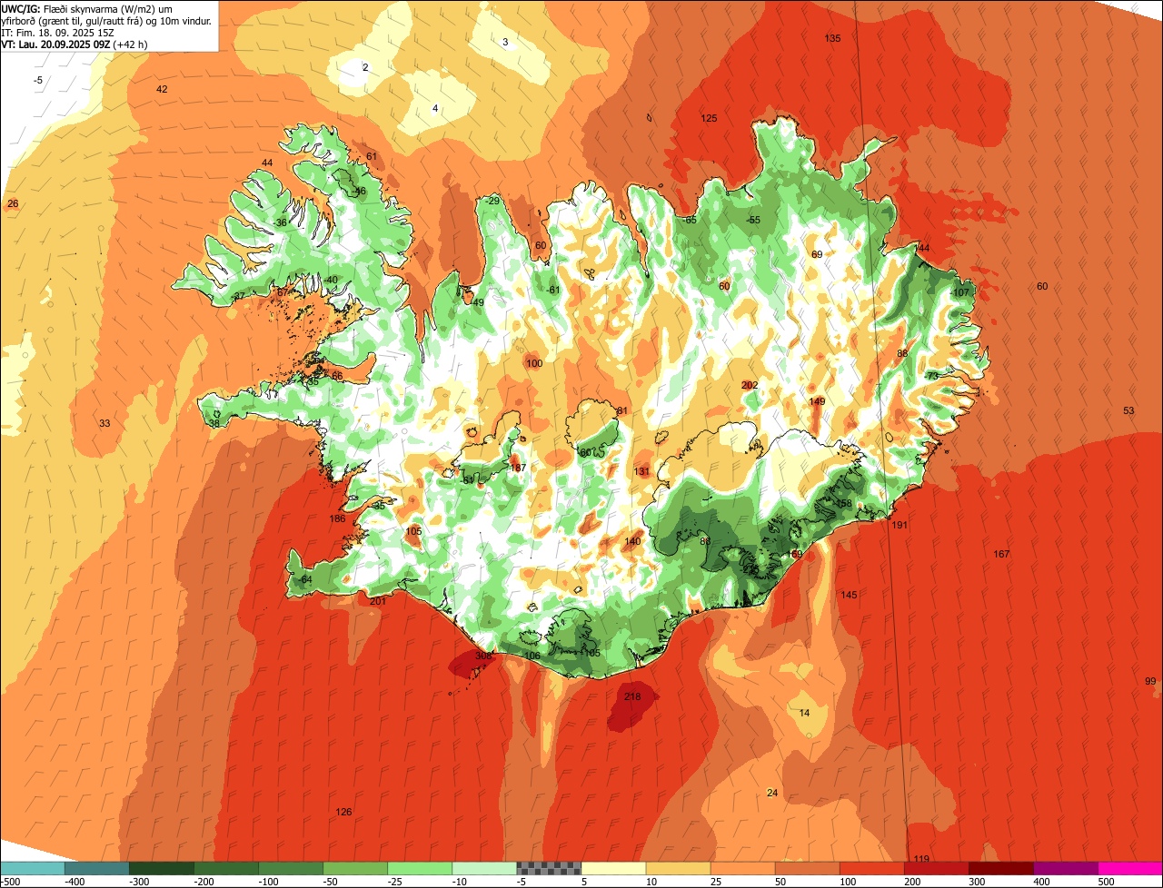This screenshot has width=1163, height=888.
Task: Click the map value '135' over the northern sea
Action: point(832,38)
